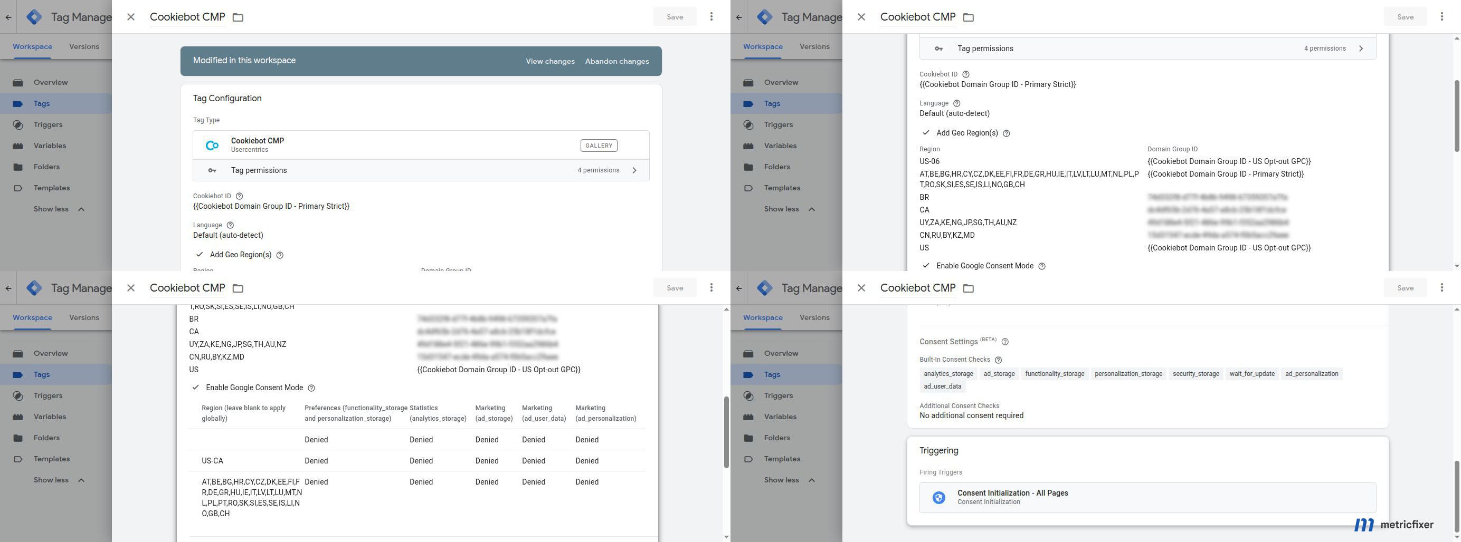The height and width of the screenshot is (542, 1461).
Task: Collapse Show less in the top-left sidebar
Action: [x=59, y=209]
